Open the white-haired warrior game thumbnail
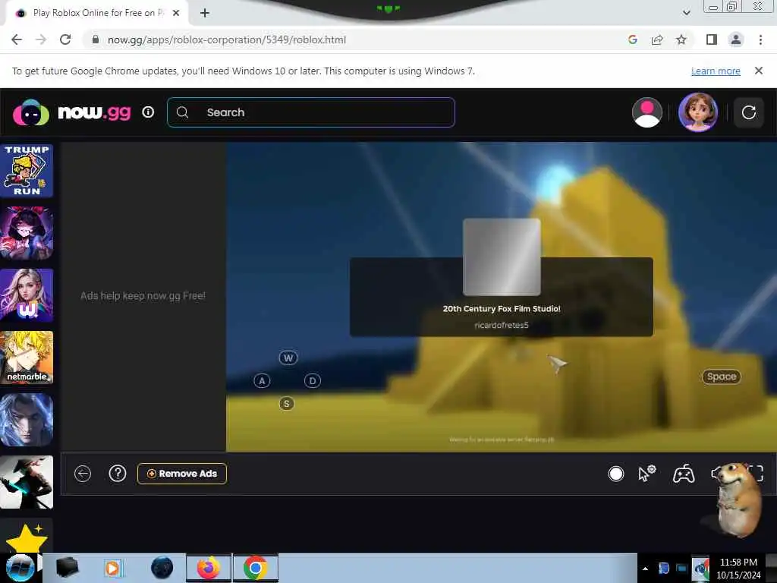Screen dimensions: 777x583 pyautogui.click(x=27, y=420)
